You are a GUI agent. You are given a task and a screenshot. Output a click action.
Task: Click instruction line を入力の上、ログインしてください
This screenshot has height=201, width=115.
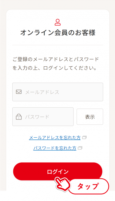tap(54, 68)
